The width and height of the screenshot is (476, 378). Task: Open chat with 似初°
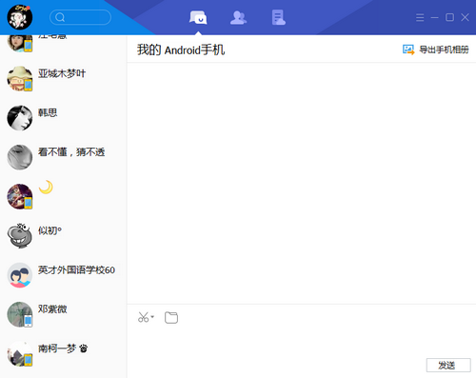pos(64,236)
